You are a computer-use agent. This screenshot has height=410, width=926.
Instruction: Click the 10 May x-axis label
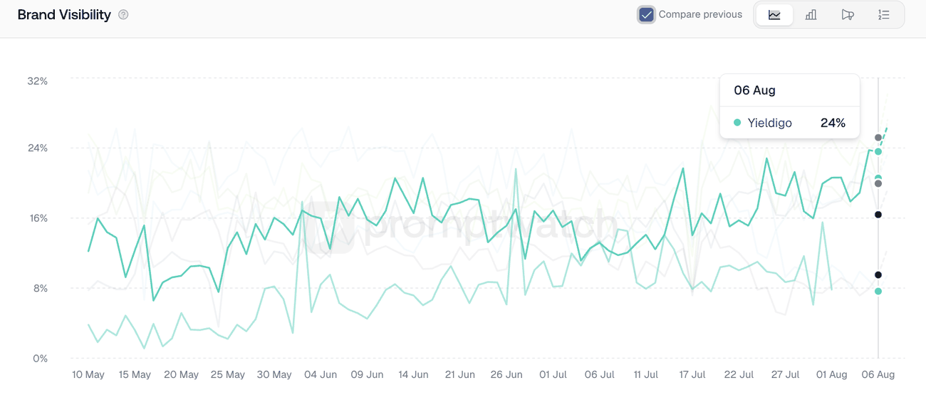coord(88,374)
